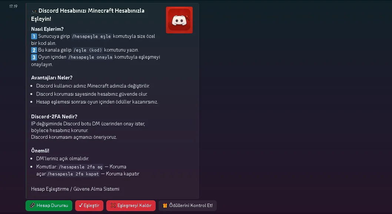Click the Hesap Durumu button
The image size is (392, 214).
(x=49, y=205)
